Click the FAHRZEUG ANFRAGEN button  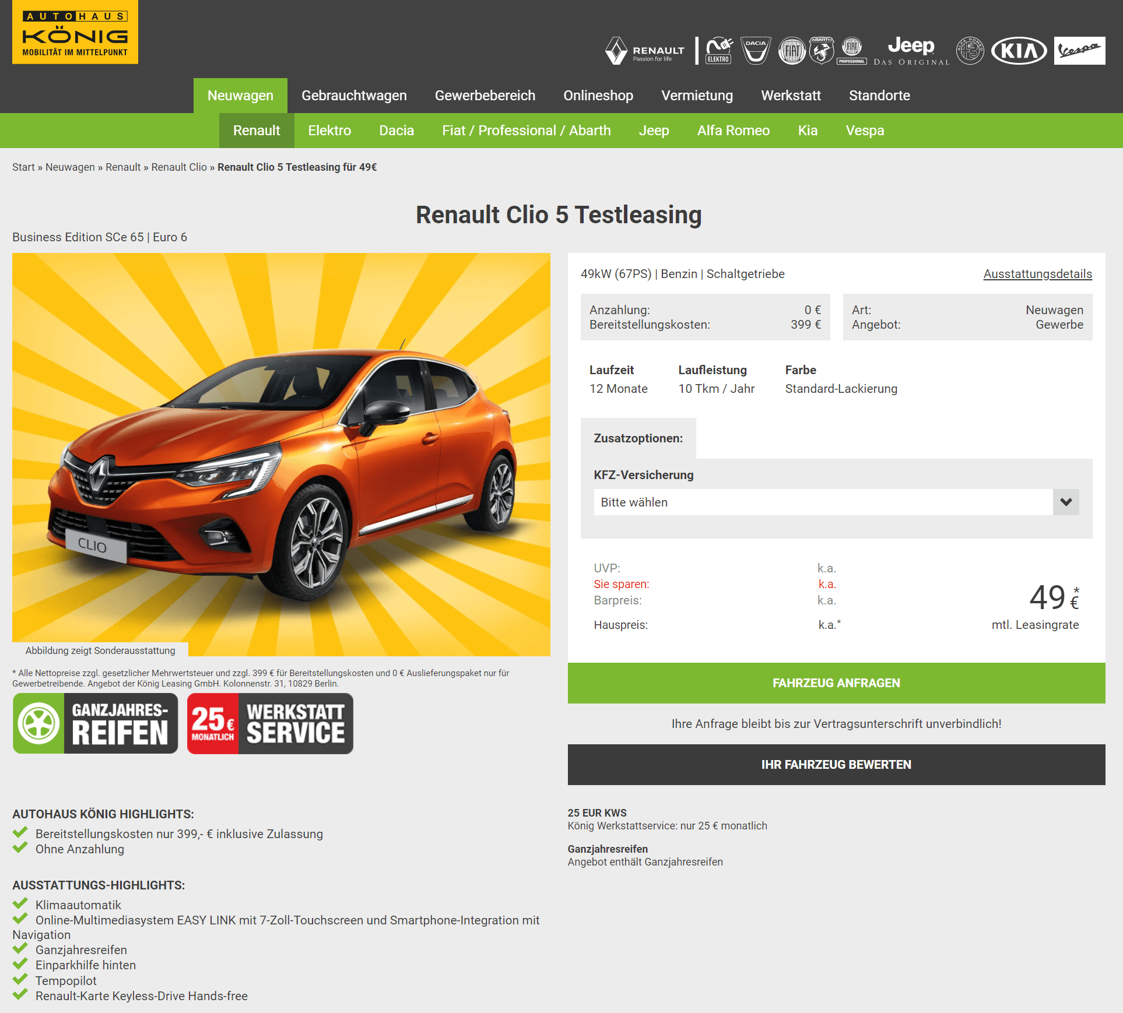click(x=836, y=683)
